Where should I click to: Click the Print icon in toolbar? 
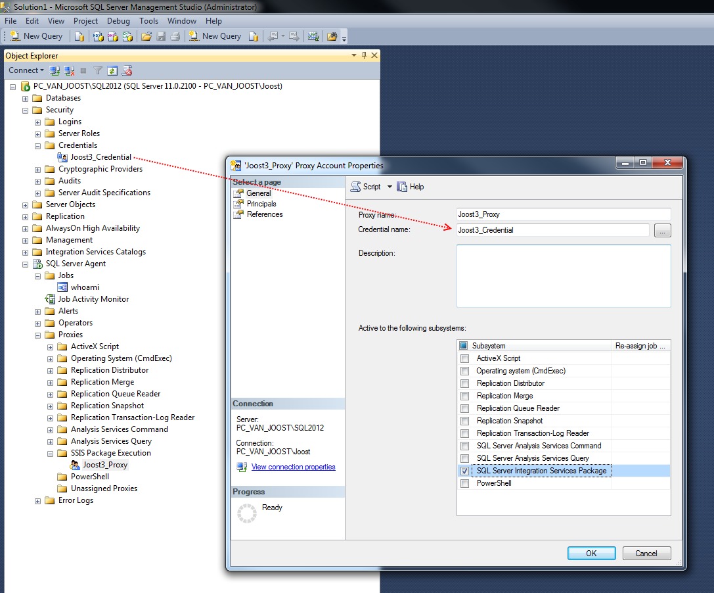[175, 36]
